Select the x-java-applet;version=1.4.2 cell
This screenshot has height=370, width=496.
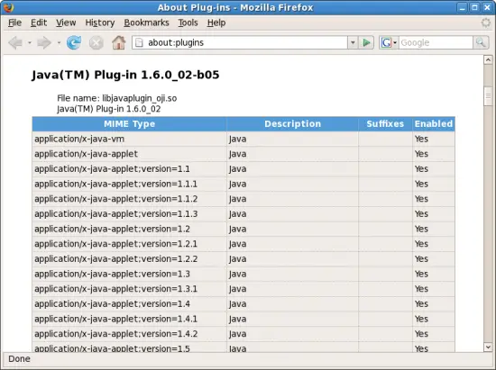[x=129, y=334]
